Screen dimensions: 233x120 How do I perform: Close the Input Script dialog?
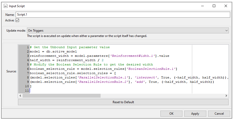(x=226, y=6)
